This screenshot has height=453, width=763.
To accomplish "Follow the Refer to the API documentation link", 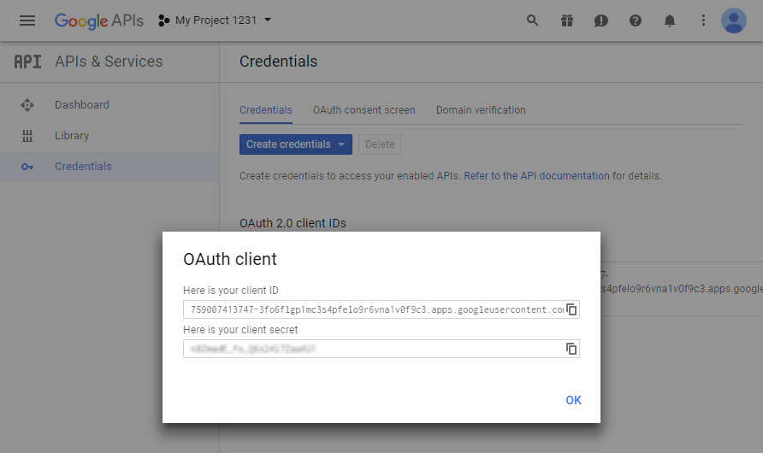I will click(536, 176).
